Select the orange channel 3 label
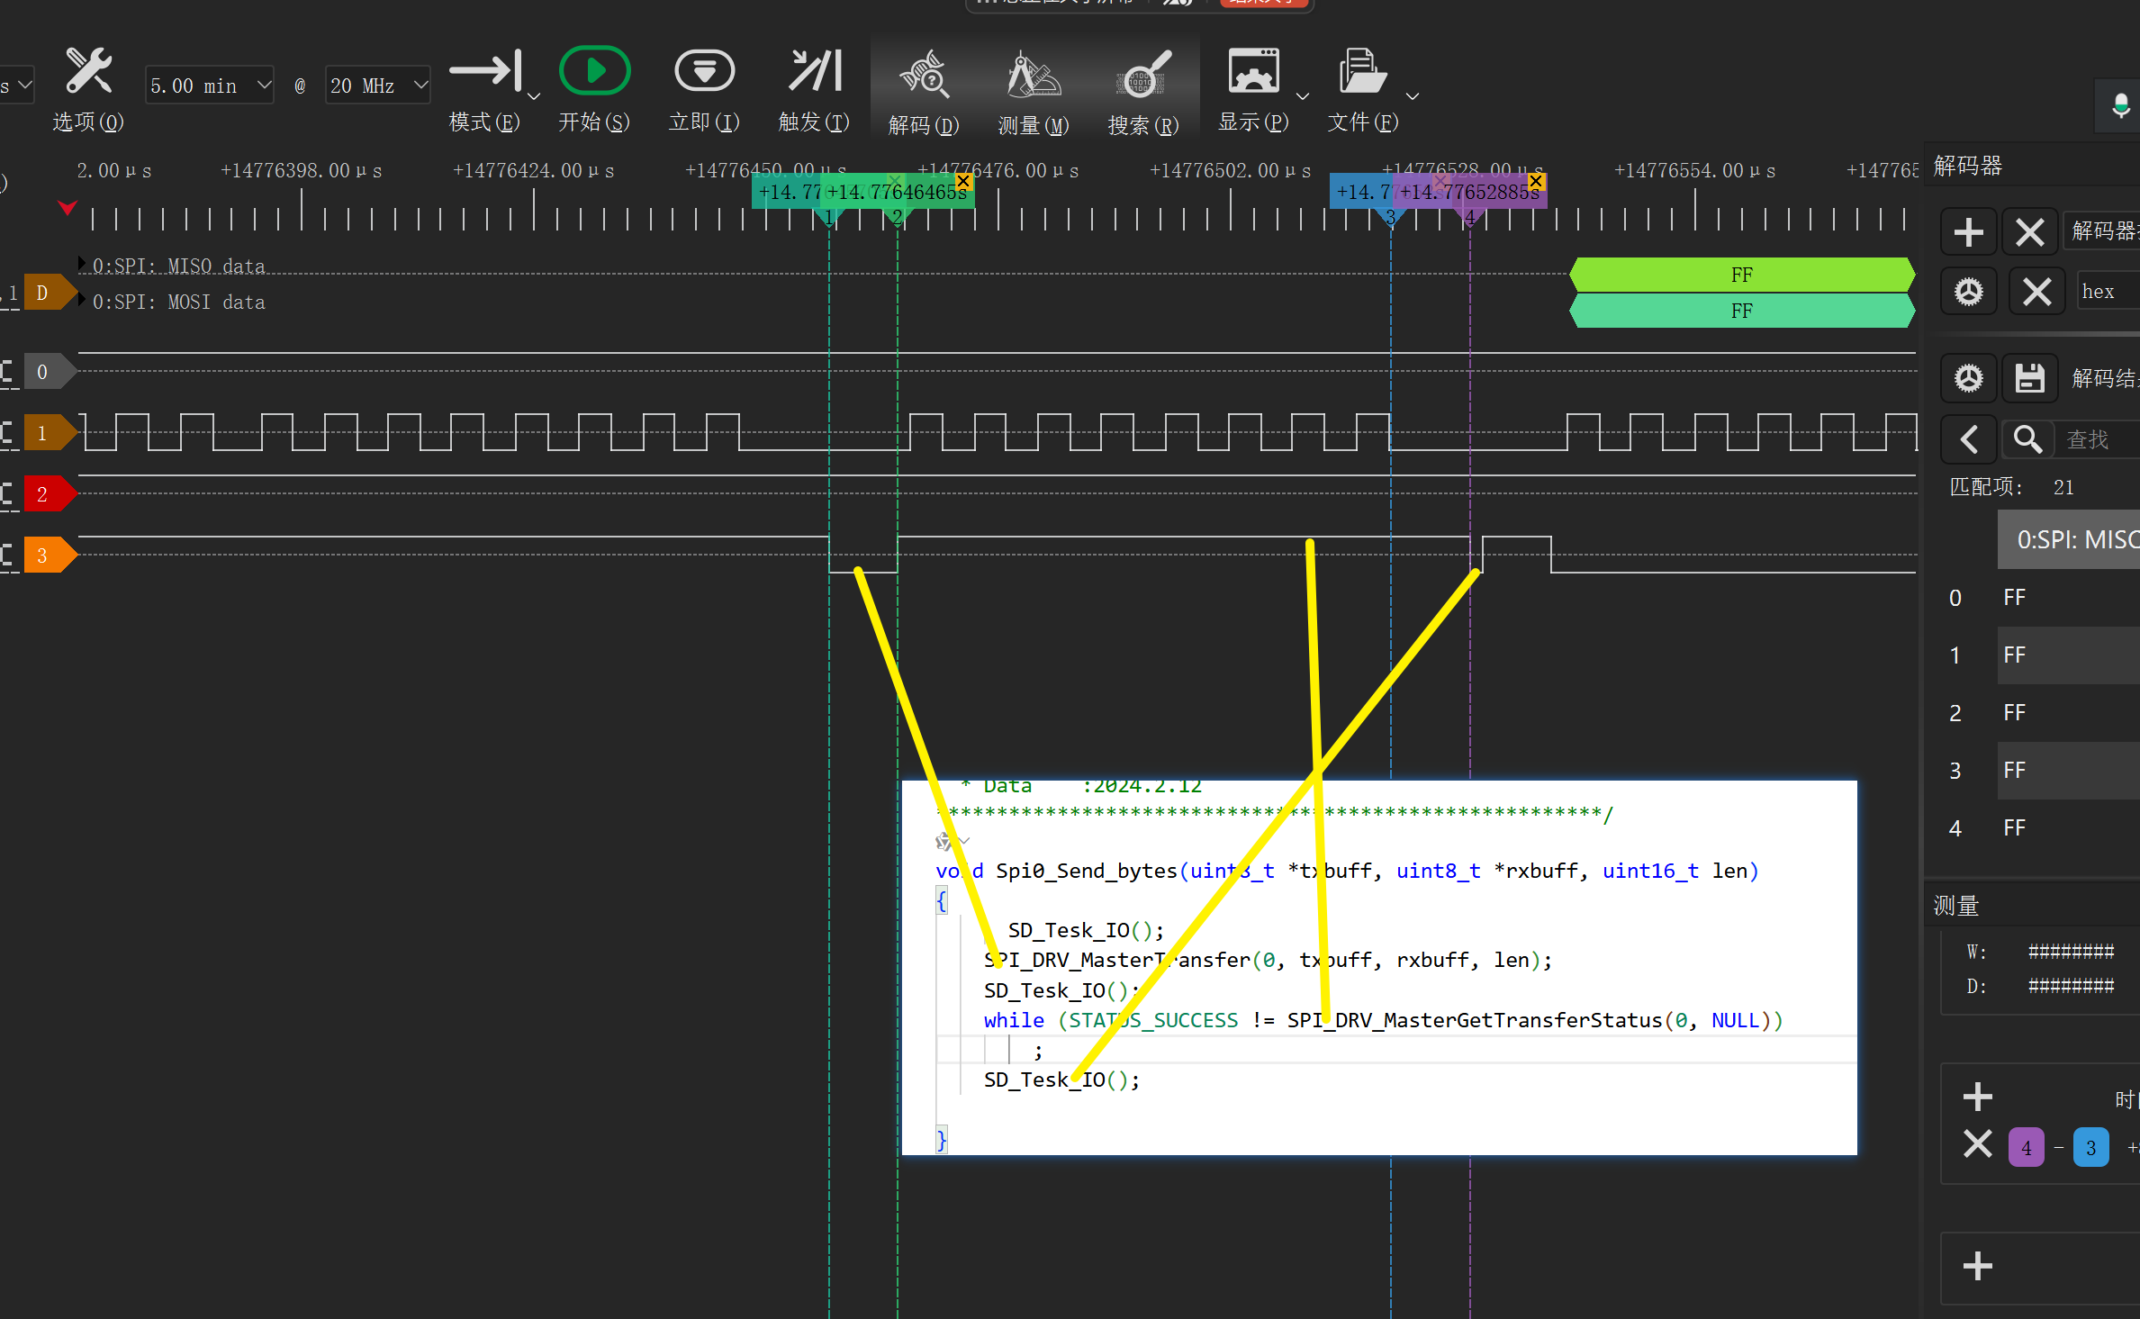This screenshot has width=2140, height=1319. coord(43,556)
